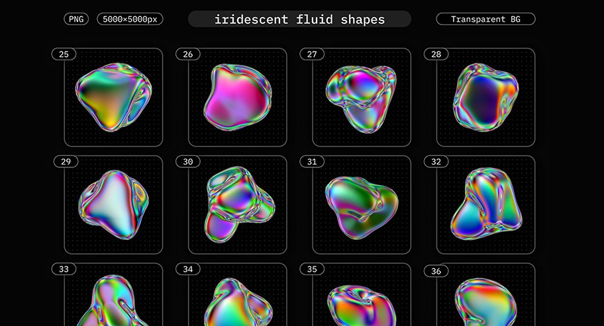Select the 'iridescent fluid shapes' title pill
This screenshot has height=326, width=604.
(x=300, y=19)
